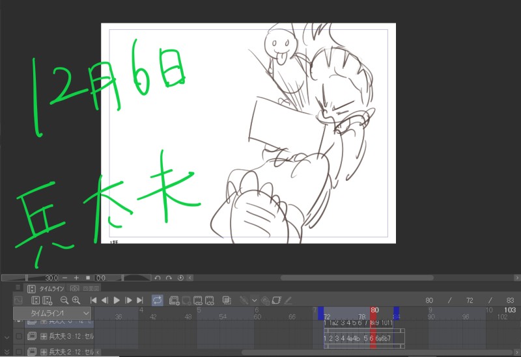Click the canvas scrollbar right arrow

point(517,278)
